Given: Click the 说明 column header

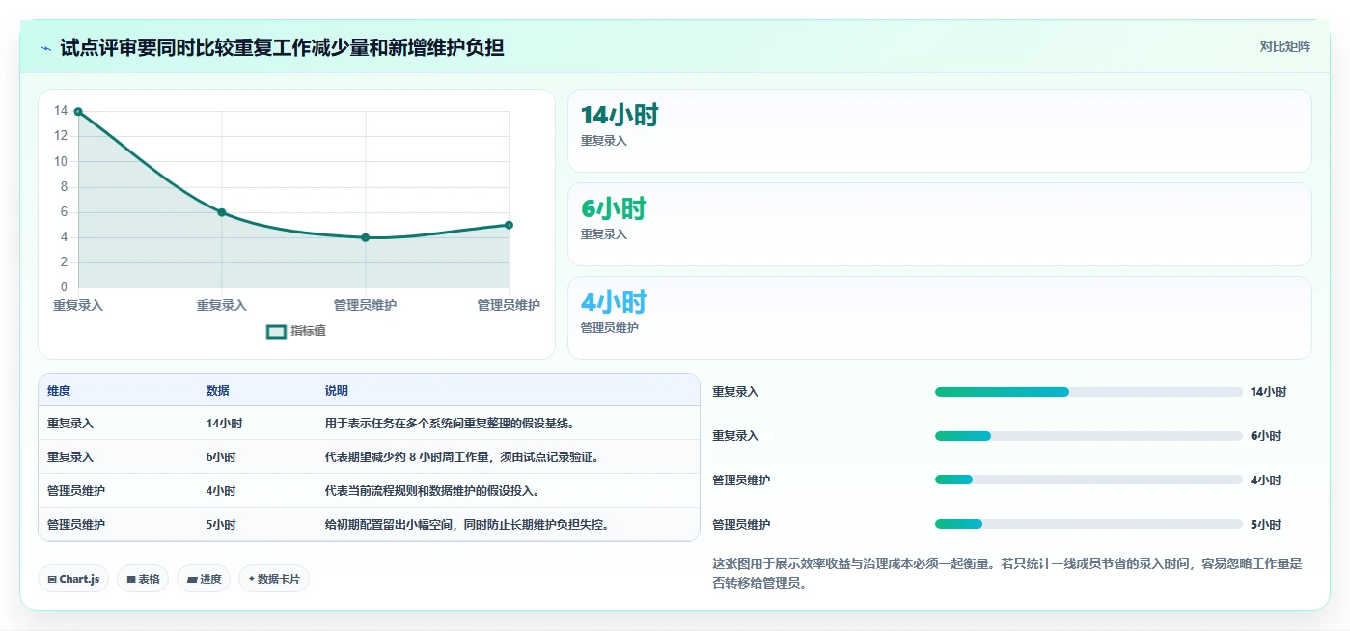Looking at the screenshot, I should (337, 391).
